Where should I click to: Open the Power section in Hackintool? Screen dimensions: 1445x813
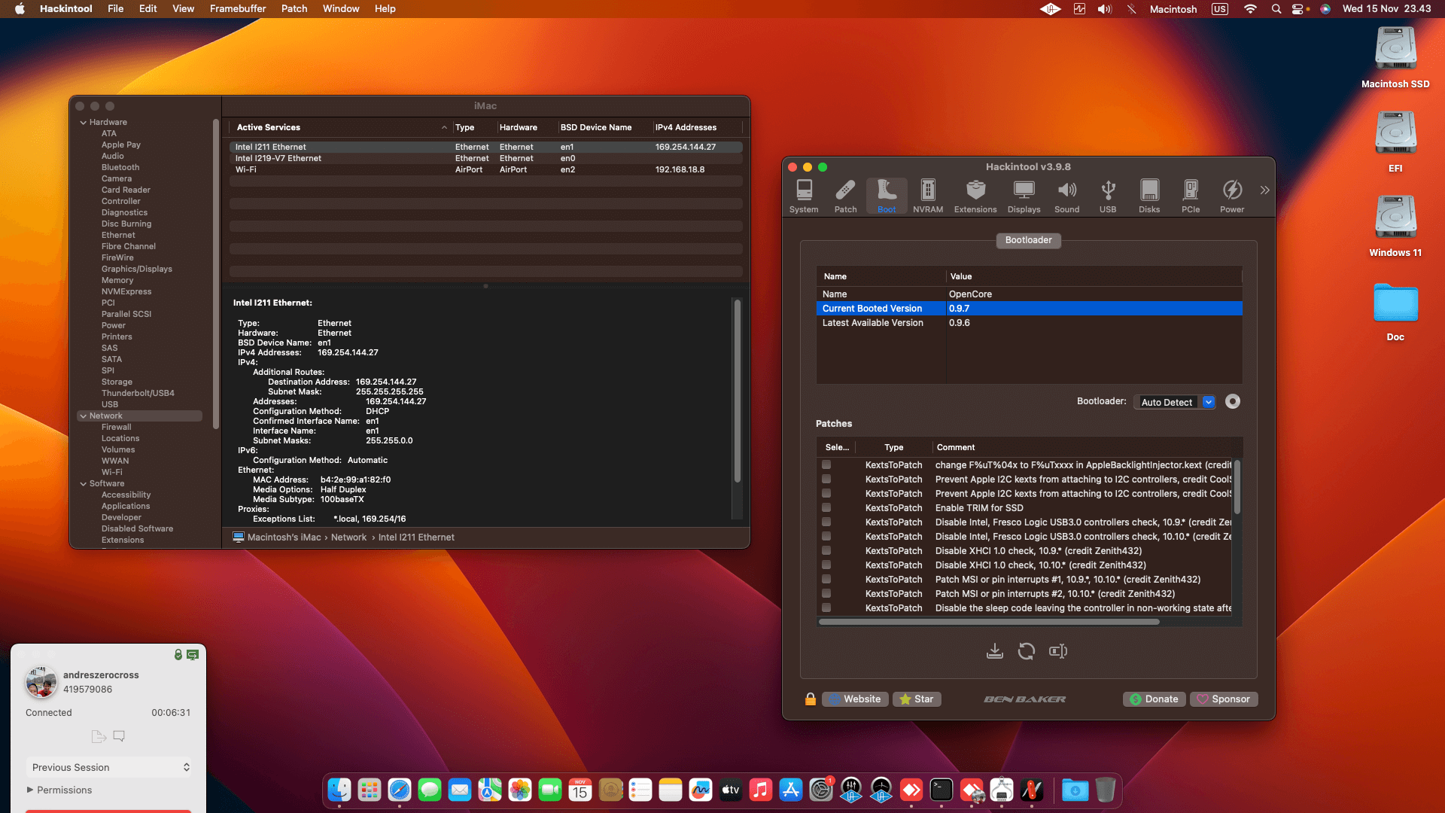click(1232, 196)
